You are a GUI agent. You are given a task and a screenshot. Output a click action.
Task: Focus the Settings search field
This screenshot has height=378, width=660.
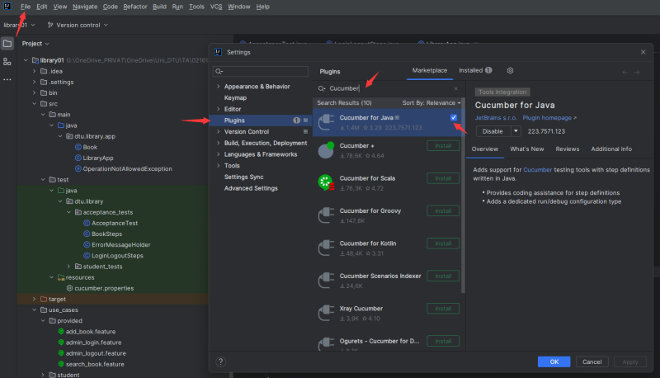pos(261,71)
